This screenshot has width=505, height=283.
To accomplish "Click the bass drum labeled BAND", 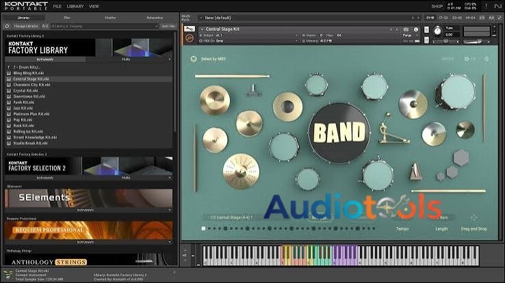I will [339, 133].
